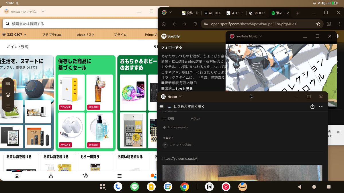Open floating panel menu lines button

point(8,106)
